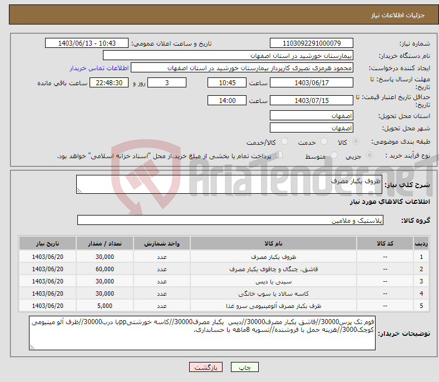Click the ردیف column header

[421, 243]
